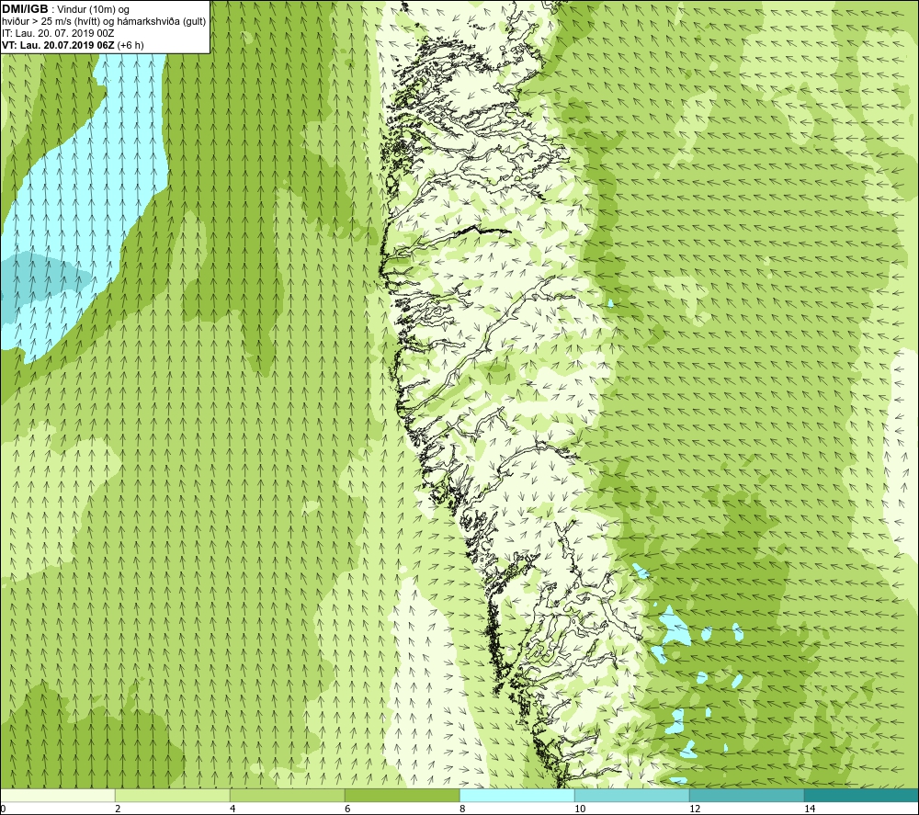This screenshot has width=919, height=815.
Task: Click the legend label '10'
Action: 580,809
